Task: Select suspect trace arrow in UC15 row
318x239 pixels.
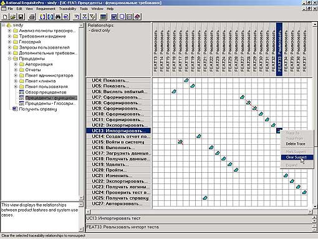Action: pyautogui.click(x=180, y=142)
